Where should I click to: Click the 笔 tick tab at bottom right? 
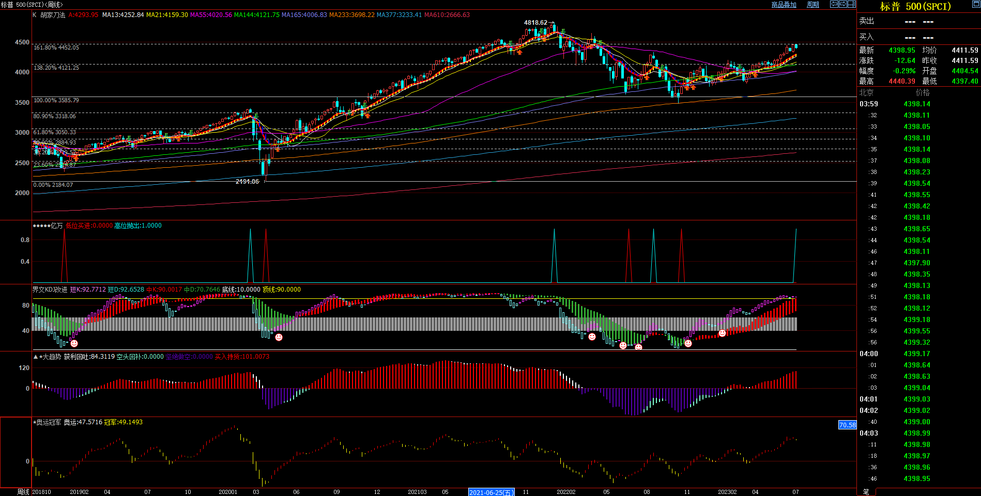866,492
